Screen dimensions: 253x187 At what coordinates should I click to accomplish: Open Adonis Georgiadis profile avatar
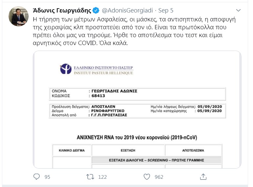coord(18,16)
